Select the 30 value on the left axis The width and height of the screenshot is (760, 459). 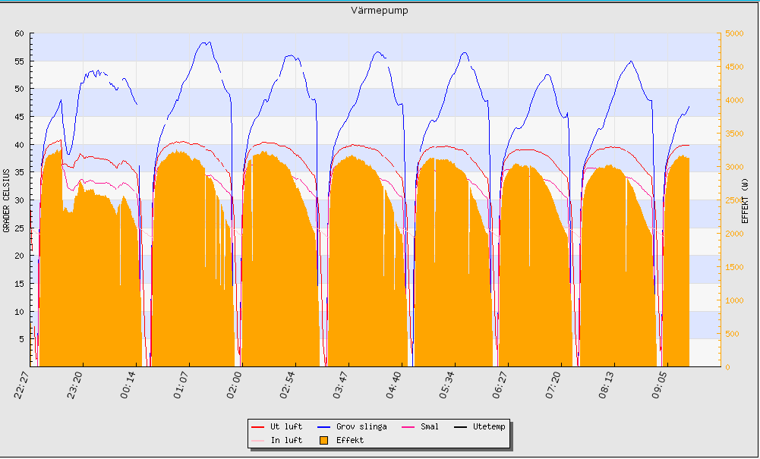(x=19, y=200)
